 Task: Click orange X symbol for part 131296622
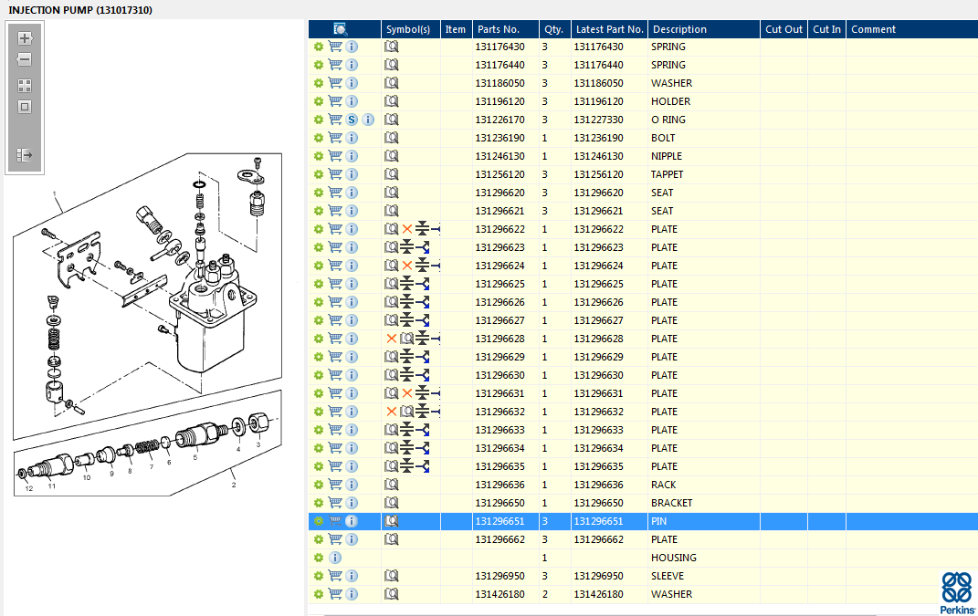click(x=407, y=229)
